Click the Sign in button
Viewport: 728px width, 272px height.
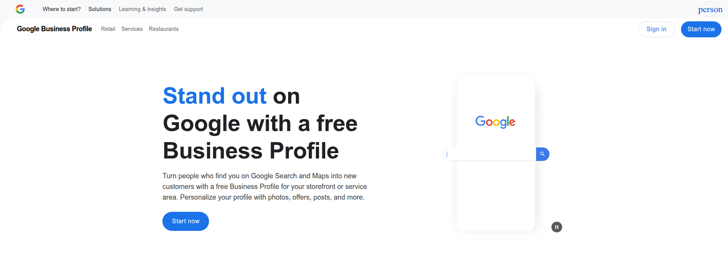656,29
